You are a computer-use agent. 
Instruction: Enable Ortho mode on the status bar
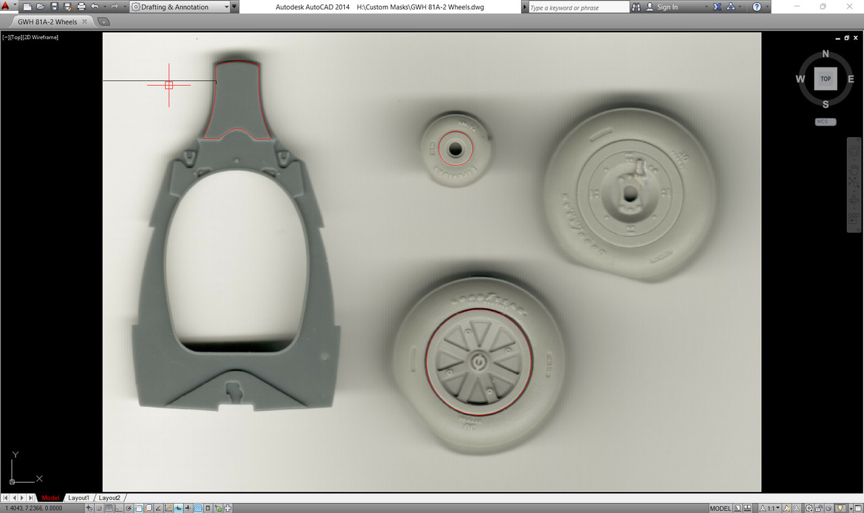pos(118,508)
